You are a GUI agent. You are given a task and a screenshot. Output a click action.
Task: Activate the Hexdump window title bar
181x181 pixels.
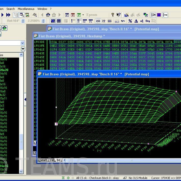78,36
